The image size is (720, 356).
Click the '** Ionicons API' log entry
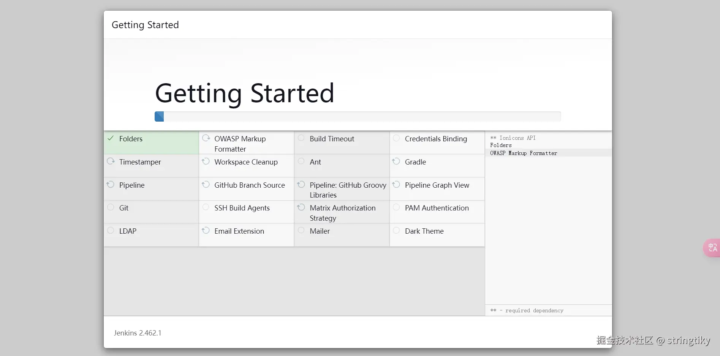513,138
